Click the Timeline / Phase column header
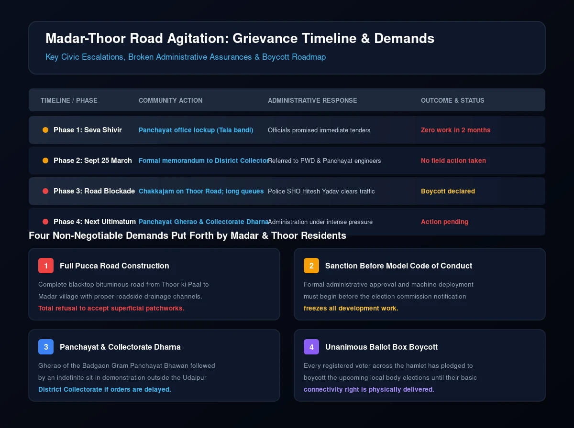Viewport: 574px width, 428px height. click(x=69, y=100)
